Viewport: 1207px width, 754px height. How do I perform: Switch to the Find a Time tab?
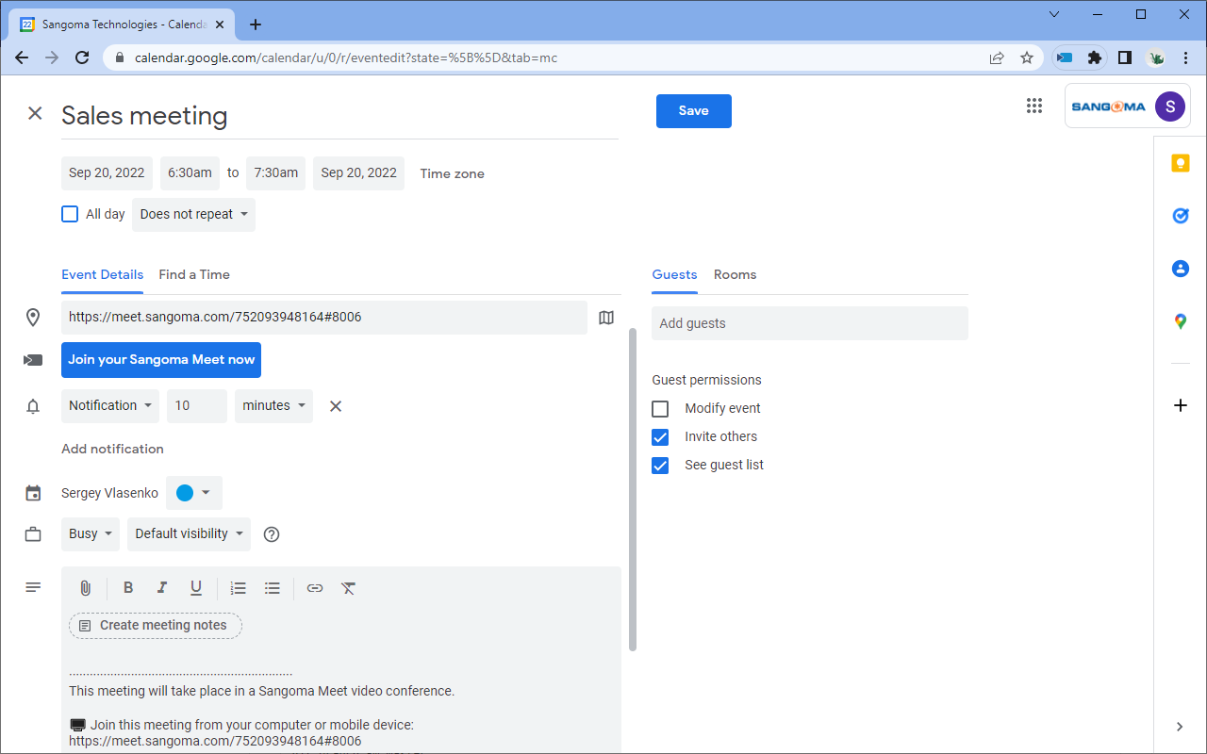pyautogui.click(x=194, y=275)
